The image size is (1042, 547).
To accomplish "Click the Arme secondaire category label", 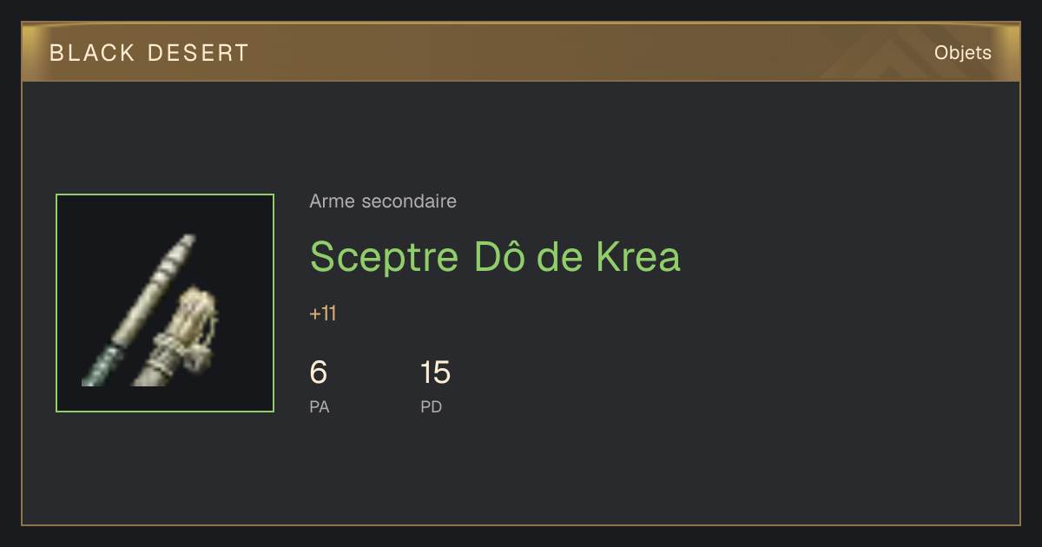I will click(383, 201).
